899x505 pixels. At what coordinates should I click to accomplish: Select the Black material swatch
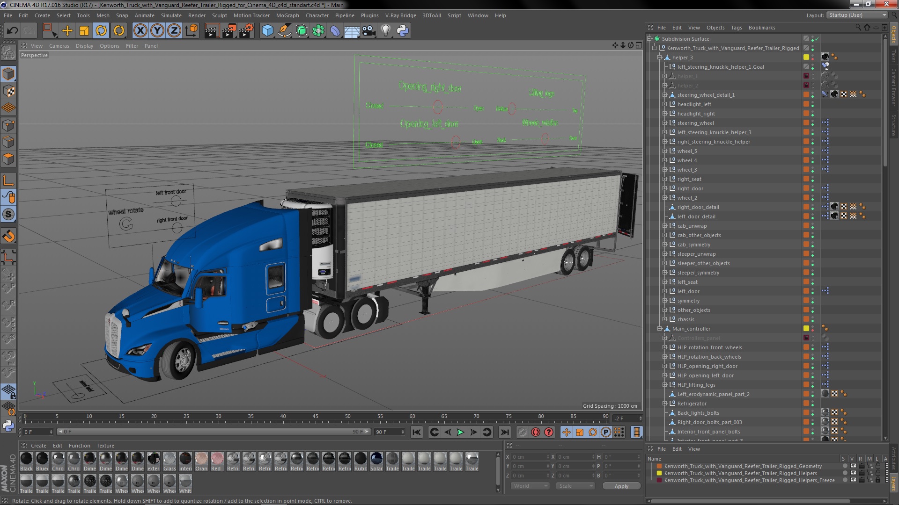click(x=26, y=462)
